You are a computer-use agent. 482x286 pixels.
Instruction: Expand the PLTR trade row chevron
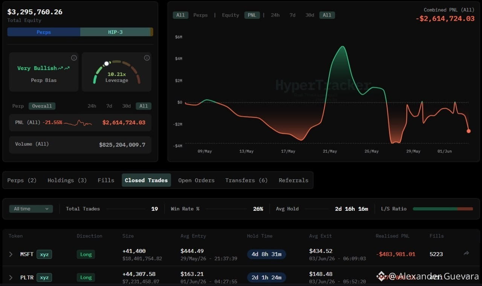(11, 278)
